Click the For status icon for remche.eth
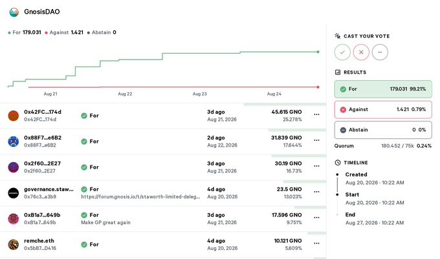Screen dimensions: 440x259 [x=84, y=244]
